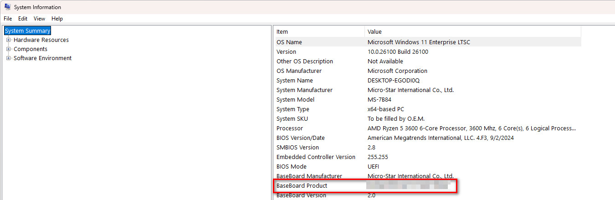Expand the Hardware Resources tree node
The image size is (615, 200).
click(8, 40)
